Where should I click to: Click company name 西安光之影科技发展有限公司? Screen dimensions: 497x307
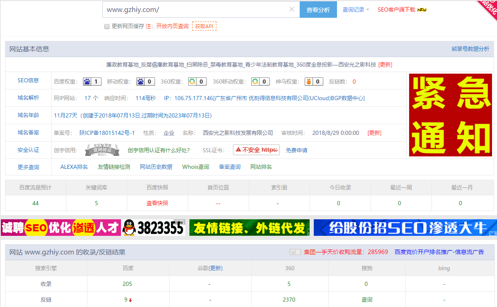point(238,133)
